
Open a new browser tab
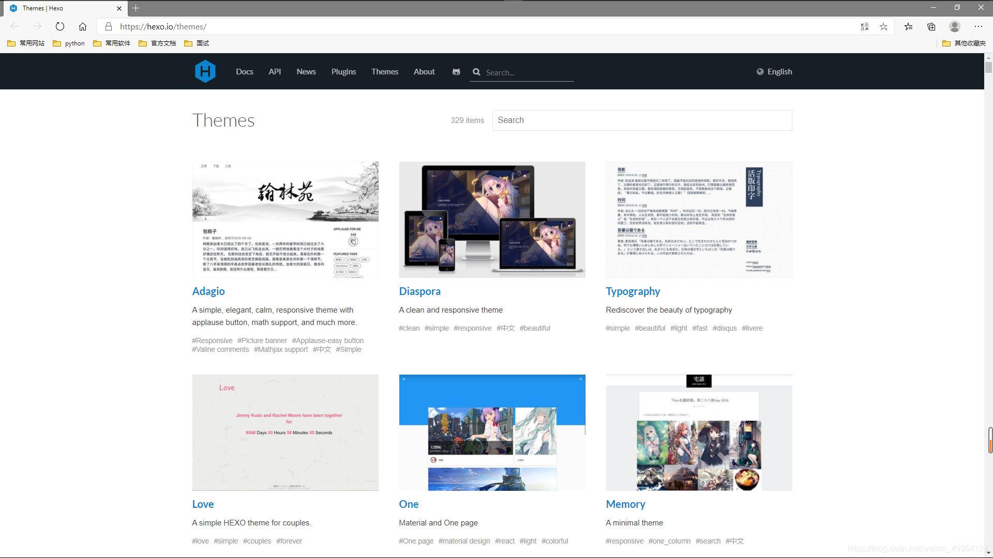[136, 8]
